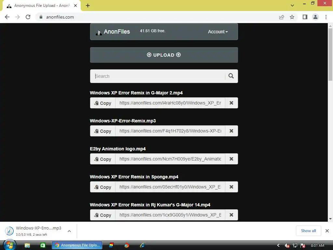This screenshot has height=250, width=333.
Task: Open the Internet Explorer taskbar icon
Action: 142,245
